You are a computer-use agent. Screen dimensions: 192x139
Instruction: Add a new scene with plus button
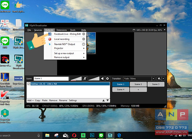pyautogui.click(x=138, y=90)
